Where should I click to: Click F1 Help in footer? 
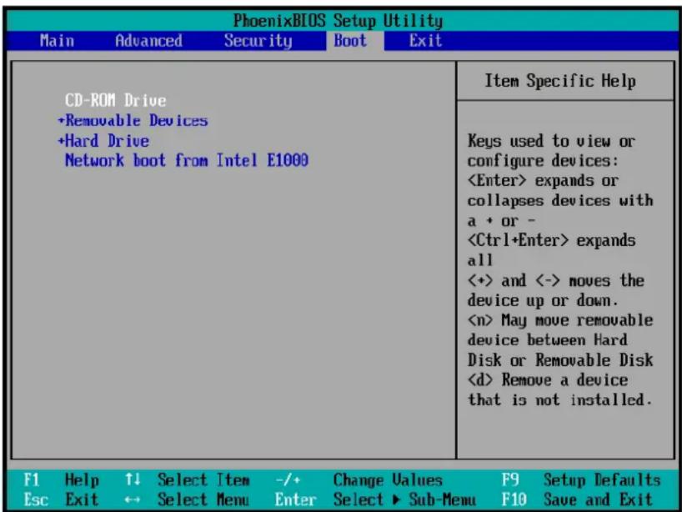(62, 480)
